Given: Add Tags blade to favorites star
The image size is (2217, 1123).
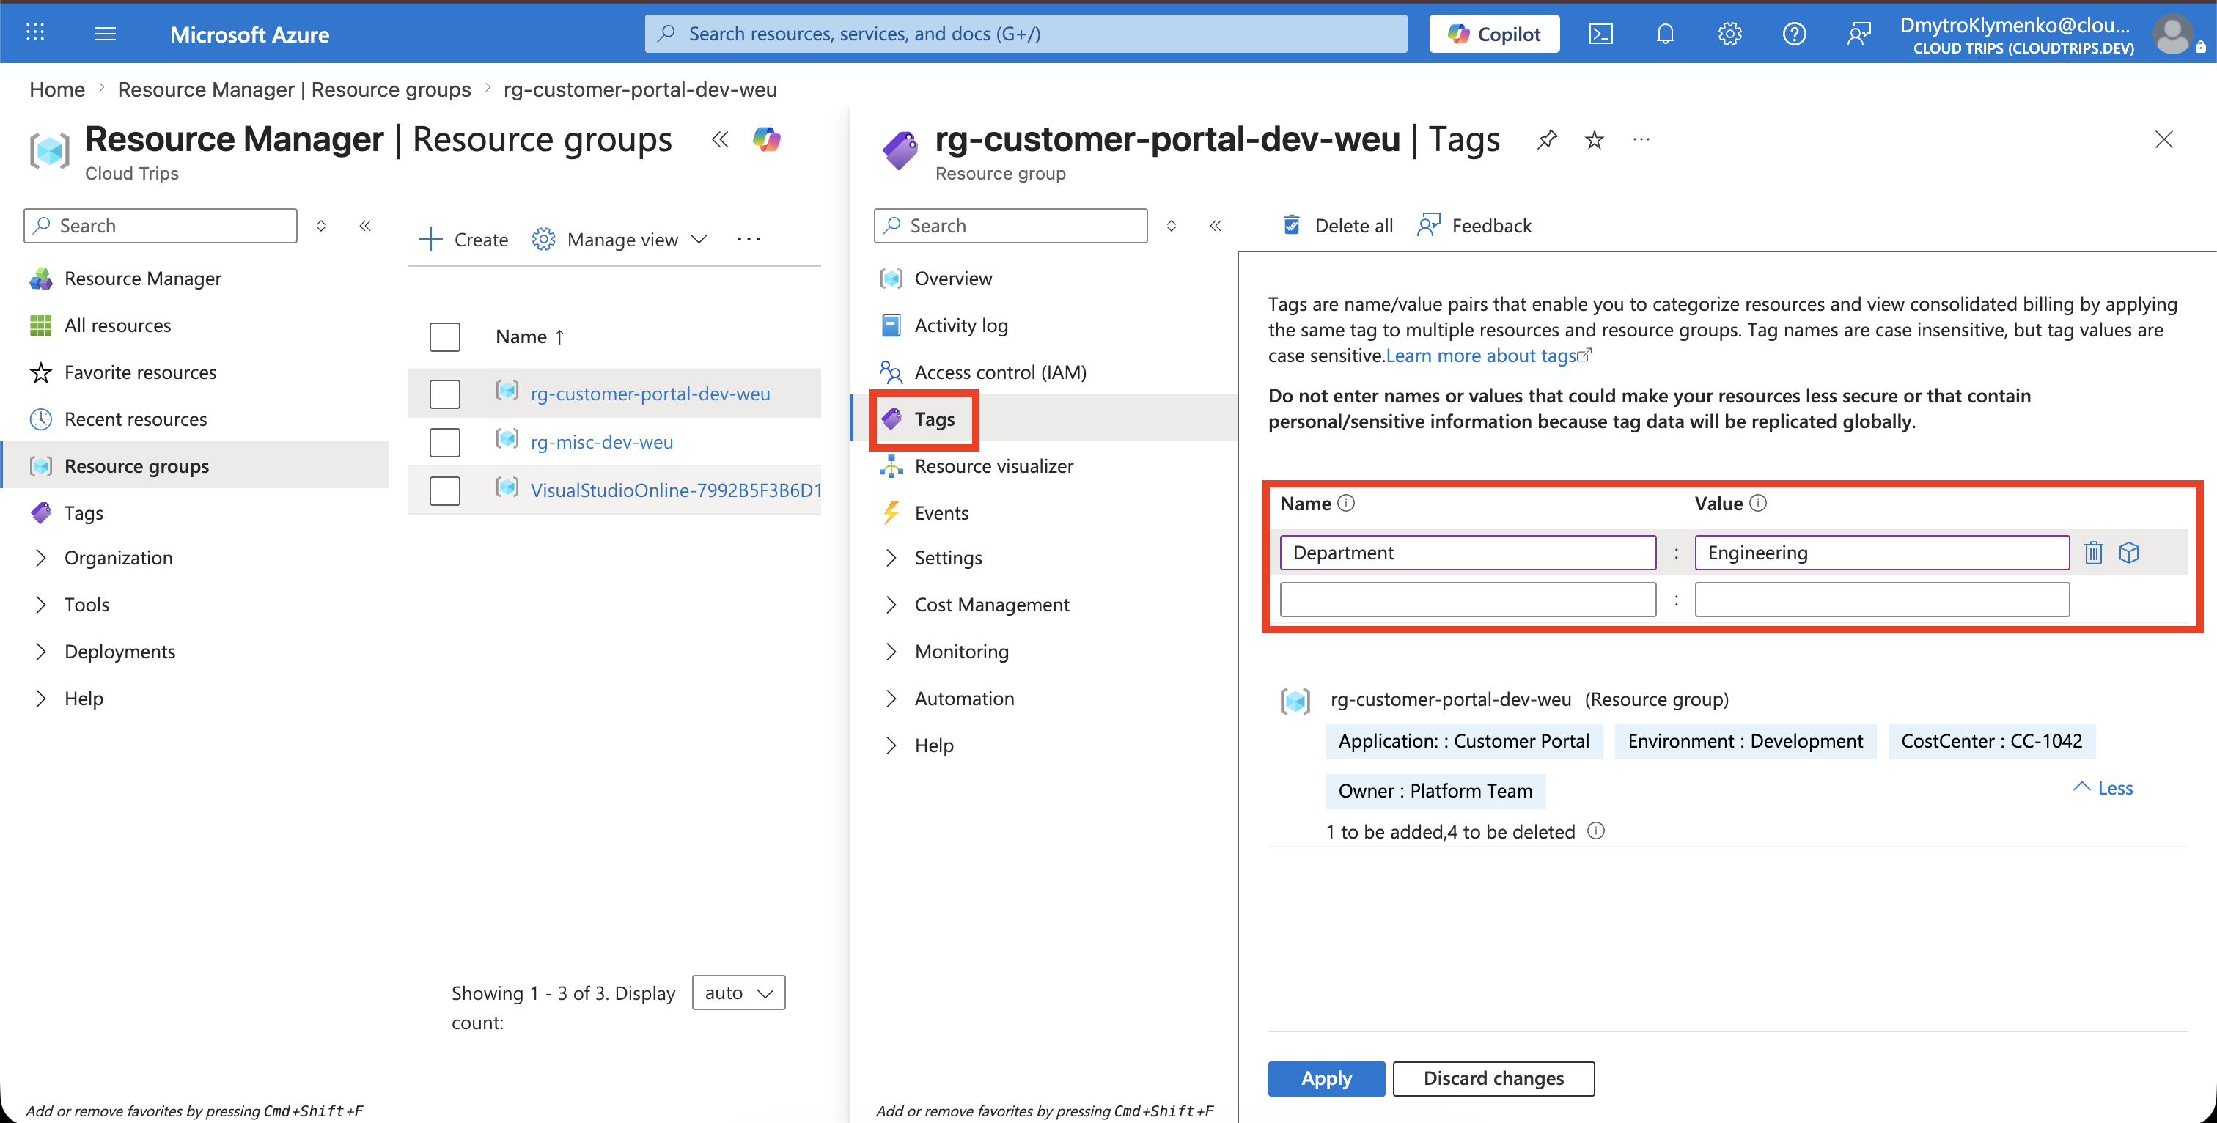Looking at the screenshot, I should [1595, 139].
